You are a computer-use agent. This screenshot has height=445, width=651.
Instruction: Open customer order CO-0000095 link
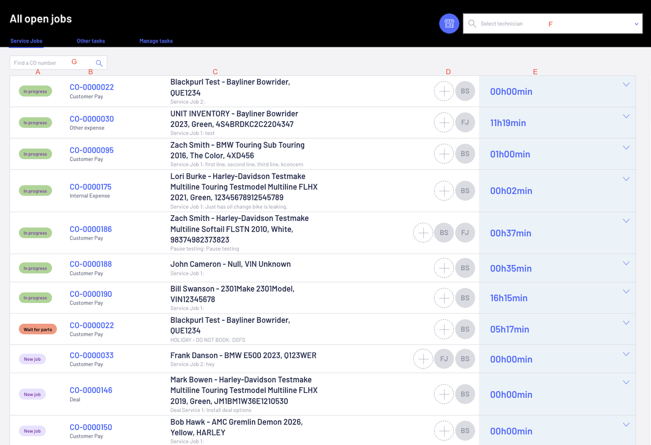click(91, 150)
